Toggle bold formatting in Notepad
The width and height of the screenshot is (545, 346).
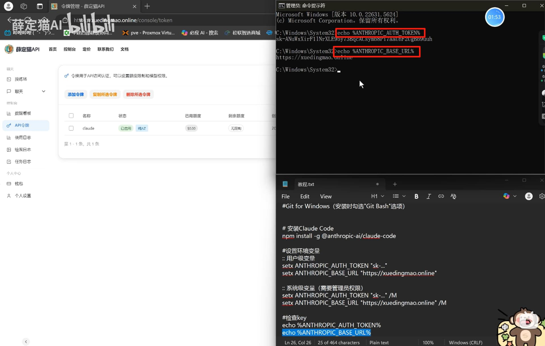click(416, 196)
